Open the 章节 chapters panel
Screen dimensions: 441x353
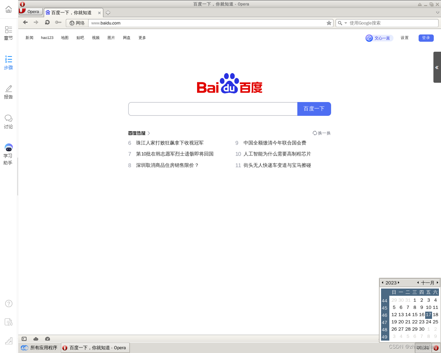click(9, 33)
